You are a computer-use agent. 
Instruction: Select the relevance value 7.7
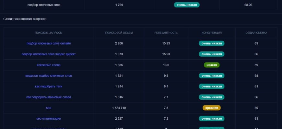point(166,97)
